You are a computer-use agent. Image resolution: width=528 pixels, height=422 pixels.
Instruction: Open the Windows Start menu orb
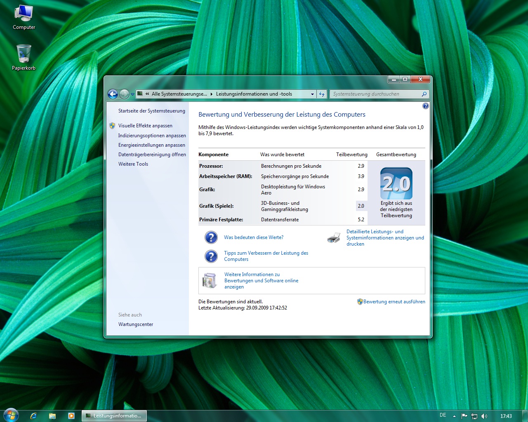[11, 415]
